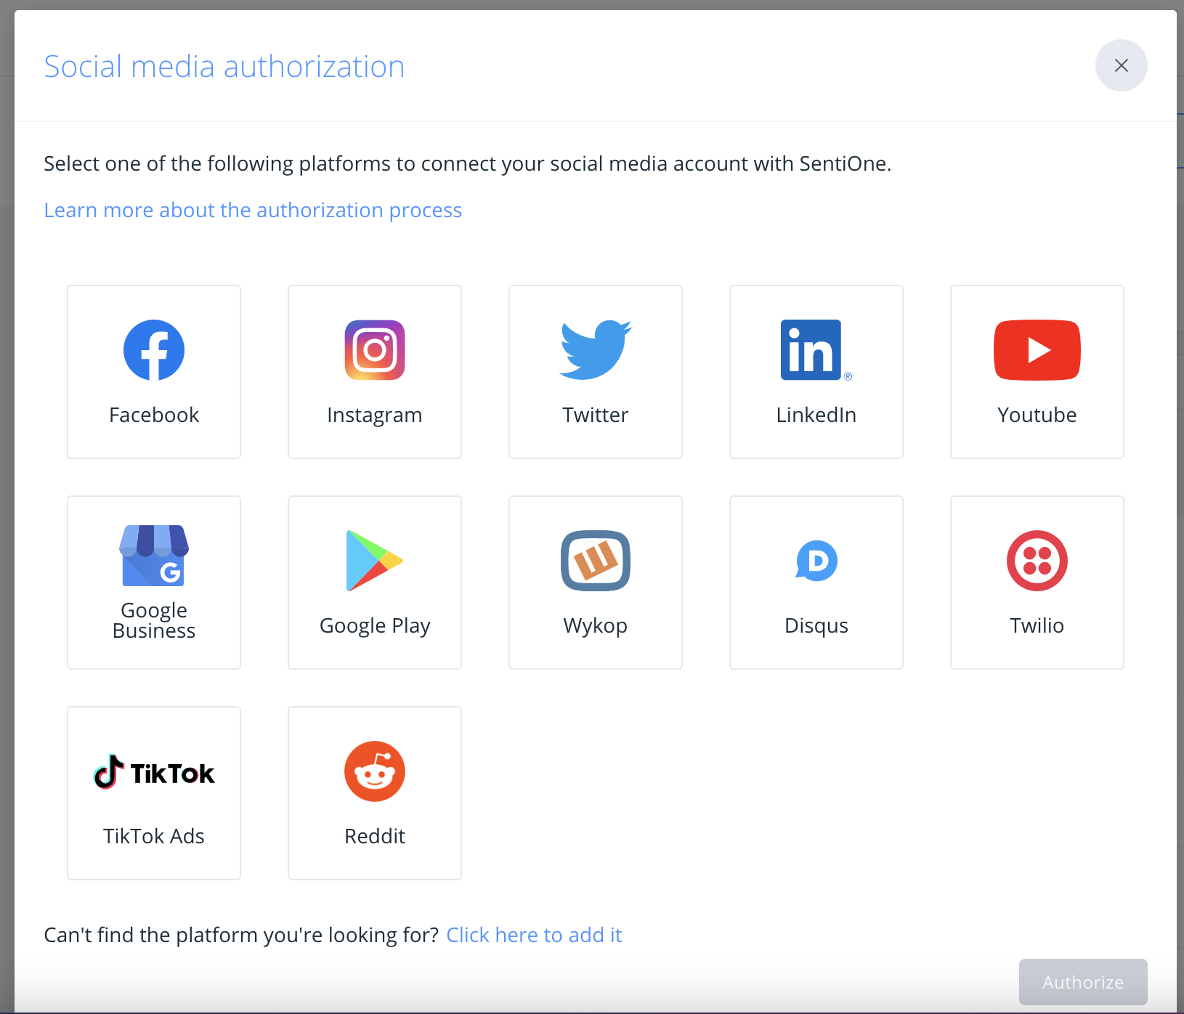Select the Facebook logo icon
The height and width of the screenshot is (1014, 1184).
coord(154,350)
